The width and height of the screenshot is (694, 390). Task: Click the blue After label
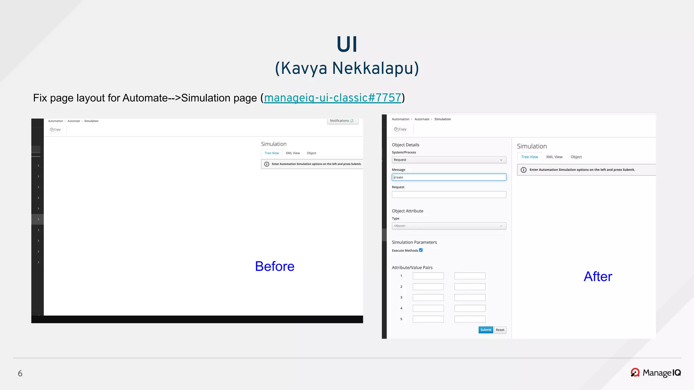point(598,277)
